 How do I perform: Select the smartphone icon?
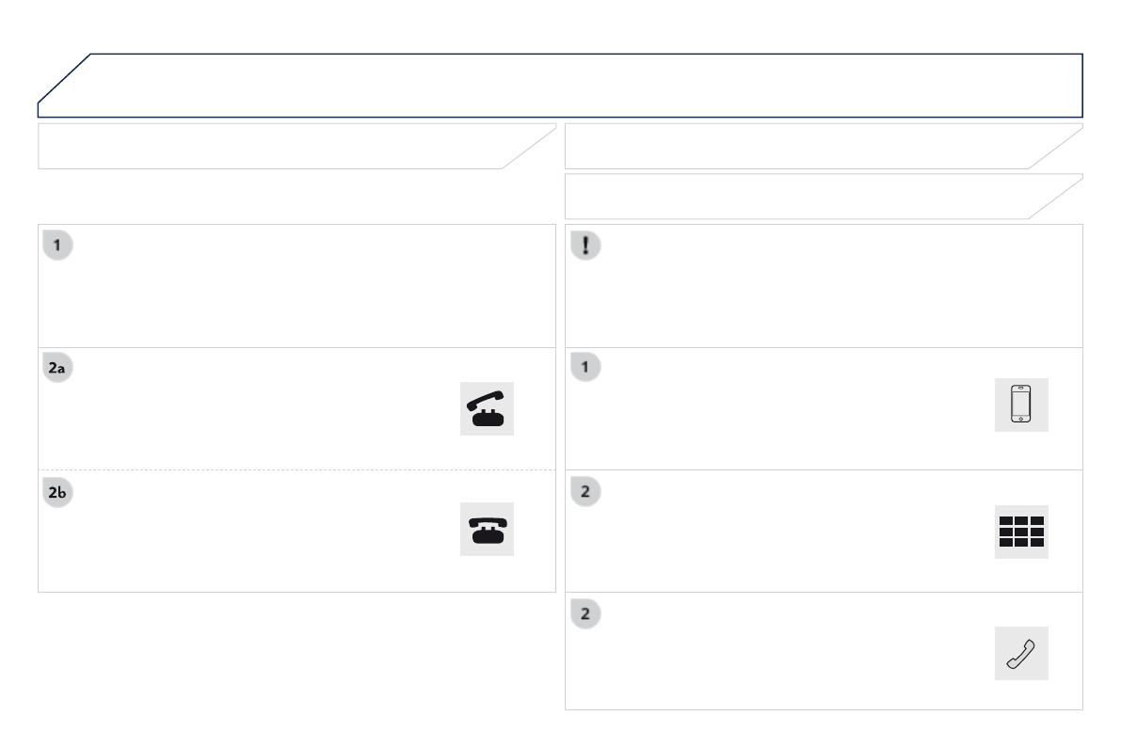pyautogui.click(x=1021, y=406)
